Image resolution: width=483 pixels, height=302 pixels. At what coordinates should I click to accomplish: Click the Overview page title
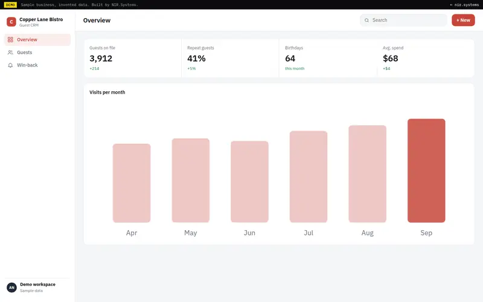click(97, 21)
